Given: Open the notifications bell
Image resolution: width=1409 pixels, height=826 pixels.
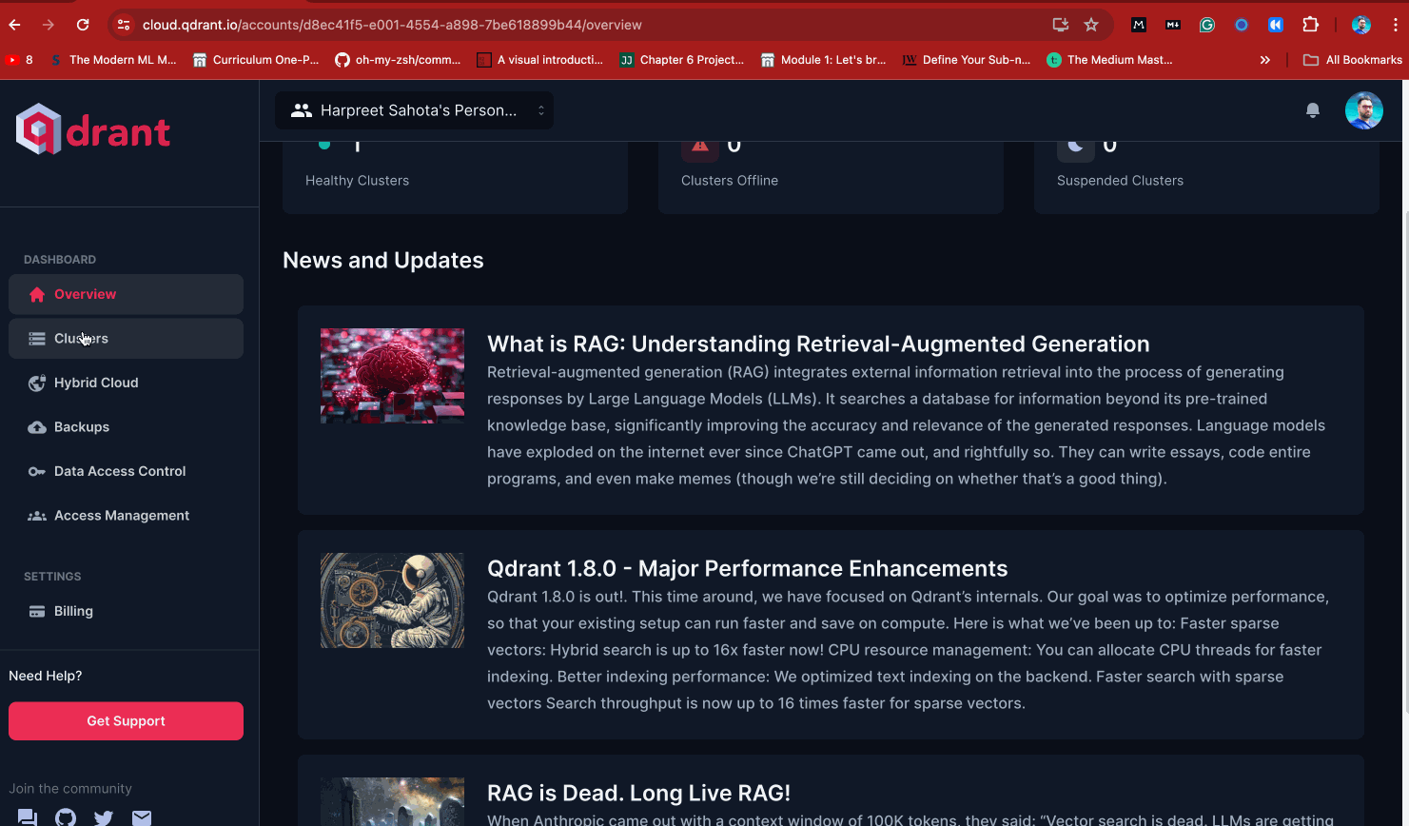Looking at the screenshot, I should point(1313,110).
